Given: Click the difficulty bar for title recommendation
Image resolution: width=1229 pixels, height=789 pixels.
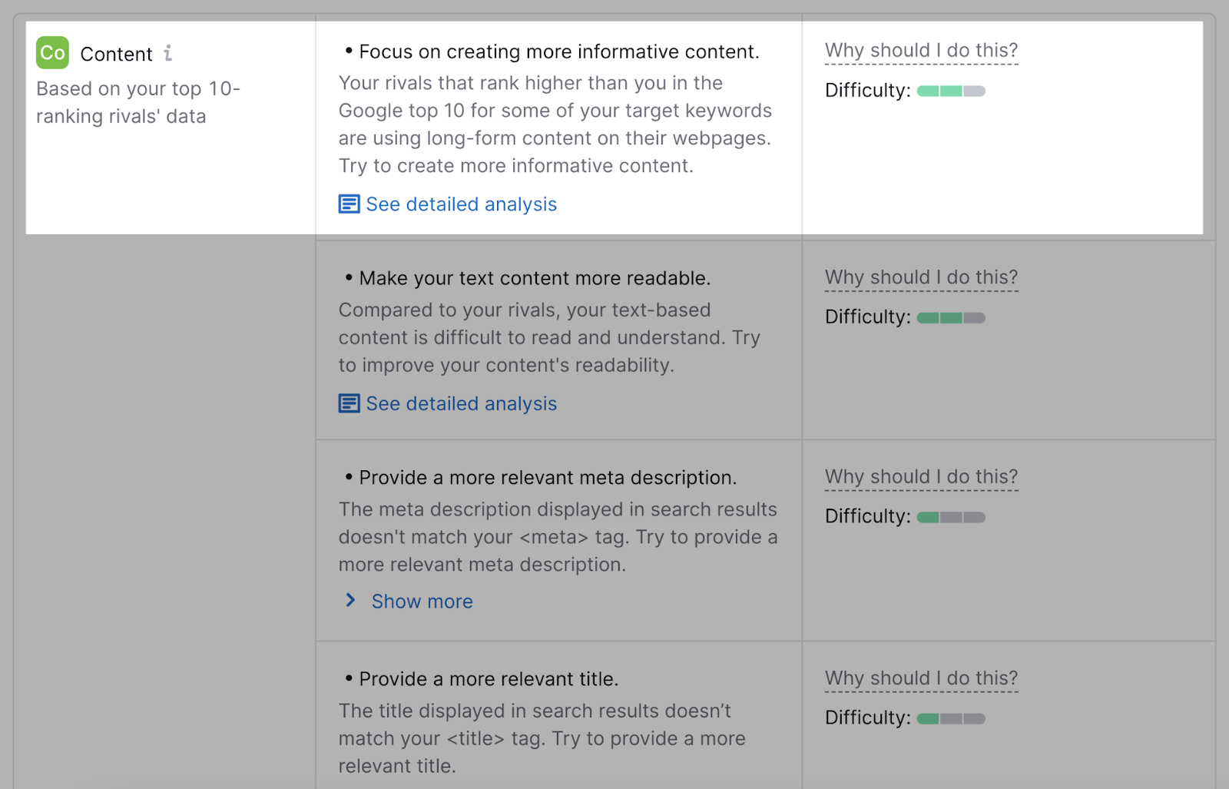Looking at the screenshot, I should coord(951,718).
